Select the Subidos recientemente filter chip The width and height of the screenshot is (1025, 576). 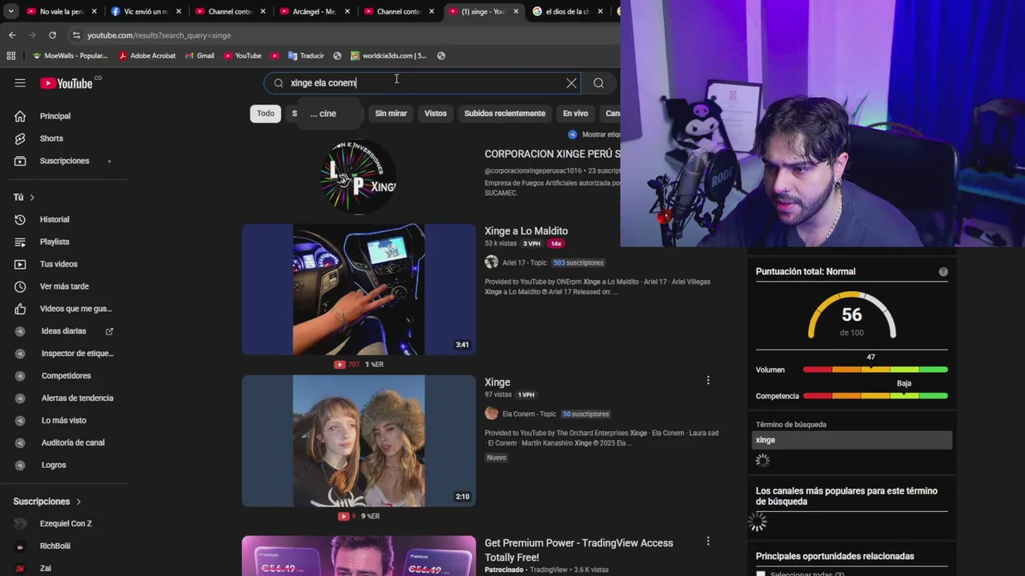click(x=504, y=114)
